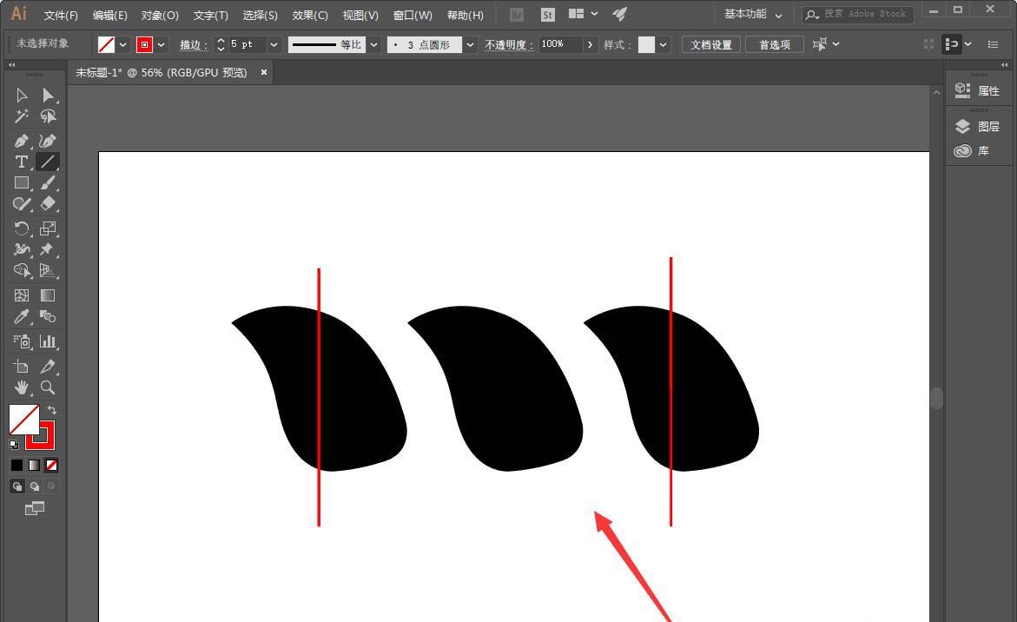The image size is (1017, 622).
Task: Select the Pen tool
Action: [x=22, y=141]
